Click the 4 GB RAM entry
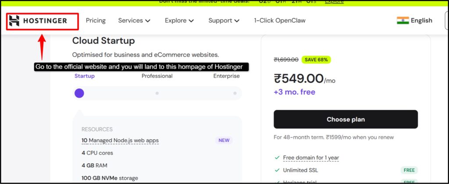This screenshot has height=184, width=449. [95, 166]
